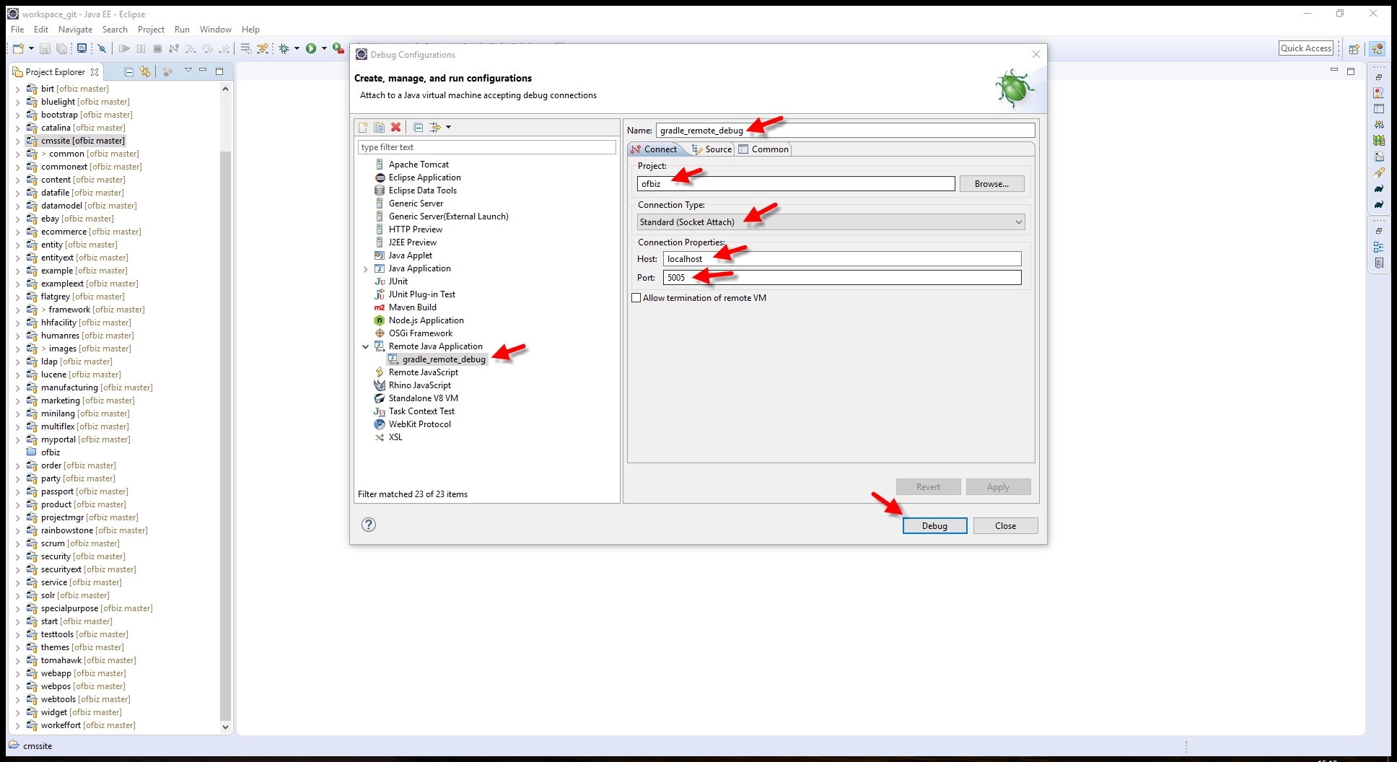Click the Apply button

point(998,487)
